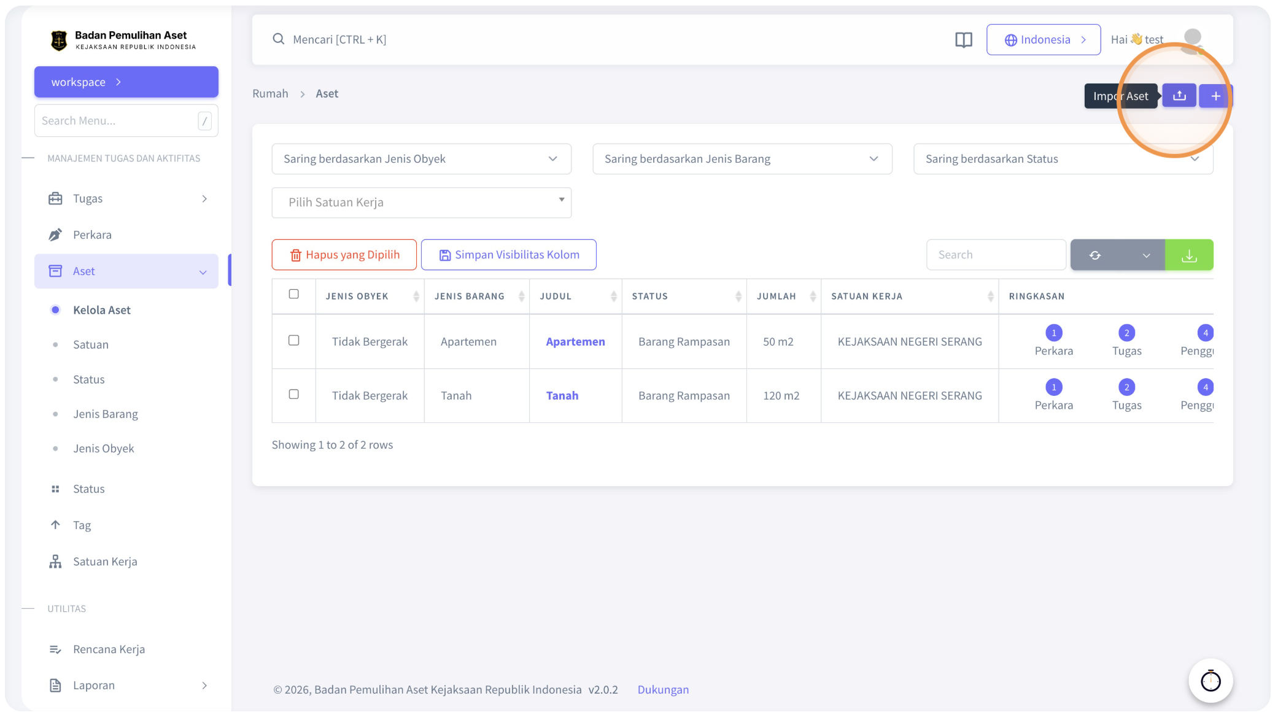The height and width of the screenshot is (723, 1278).
Task: Click the green download export icon
Action: coord(1189,255)
